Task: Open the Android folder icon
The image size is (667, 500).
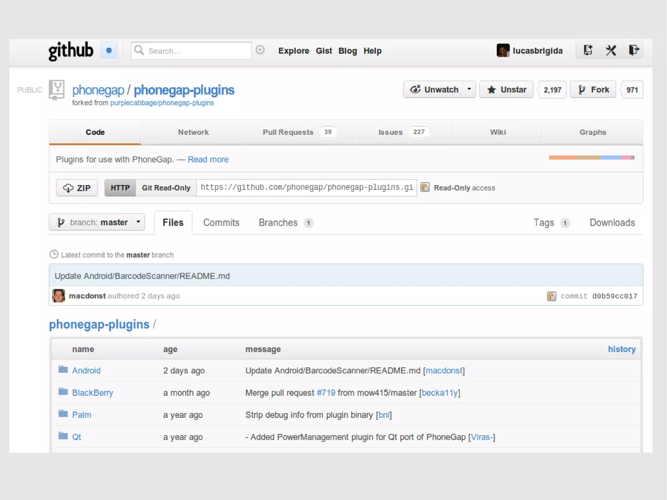Action: point(63,369)
